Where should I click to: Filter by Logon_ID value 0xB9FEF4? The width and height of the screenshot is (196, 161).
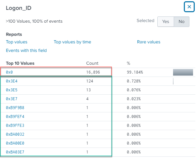coord(15,117)
